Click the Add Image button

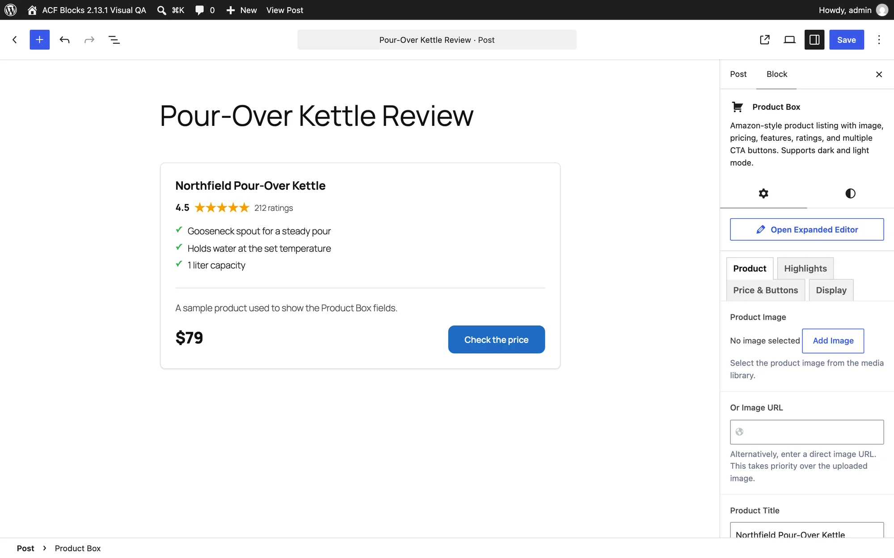tap(833, 341)
